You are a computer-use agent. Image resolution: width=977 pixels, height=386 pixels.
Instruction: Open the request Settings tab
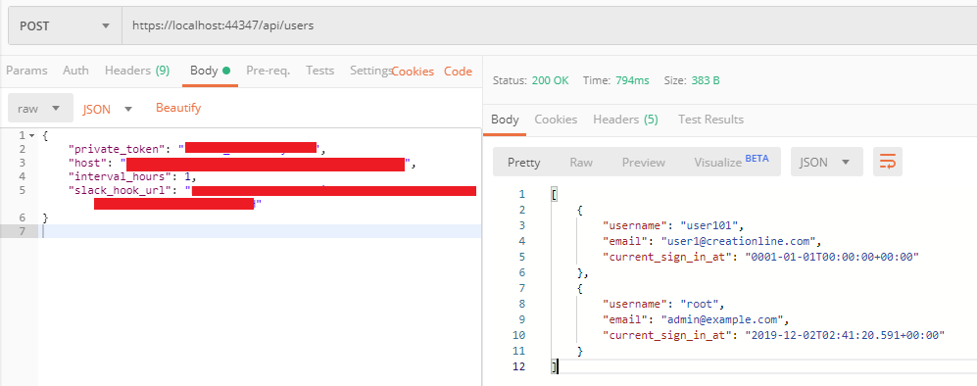coord(370,71)
